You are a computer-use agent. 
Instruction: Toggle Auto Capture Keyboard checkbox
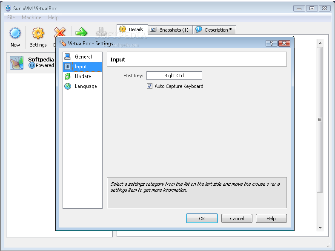[x=149, y=86]
